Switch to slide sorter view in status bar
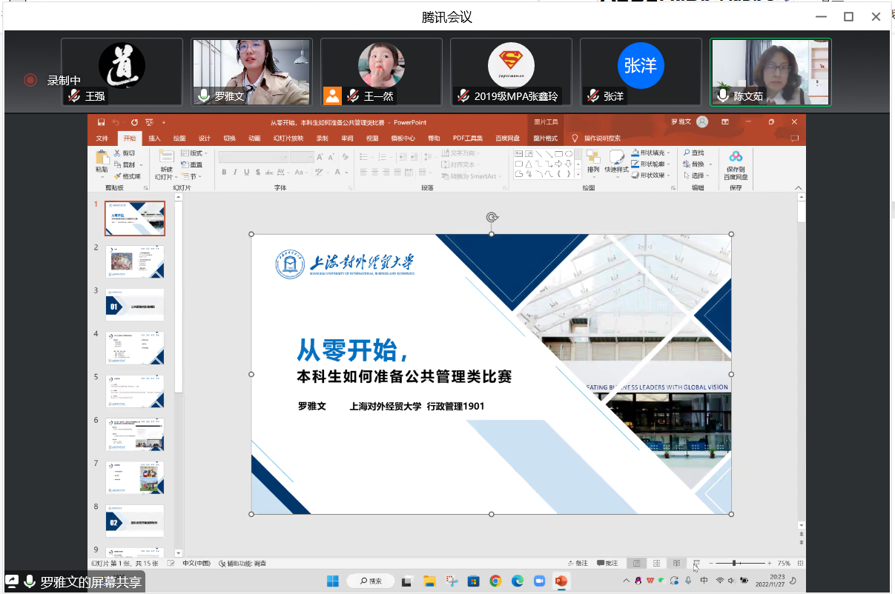 coord(657,563)
